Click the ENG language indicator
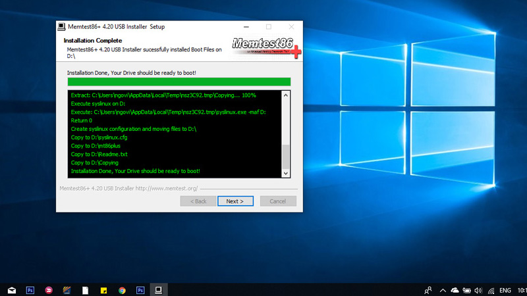Screen dimensions: 527x296 (x=505, y=290)
